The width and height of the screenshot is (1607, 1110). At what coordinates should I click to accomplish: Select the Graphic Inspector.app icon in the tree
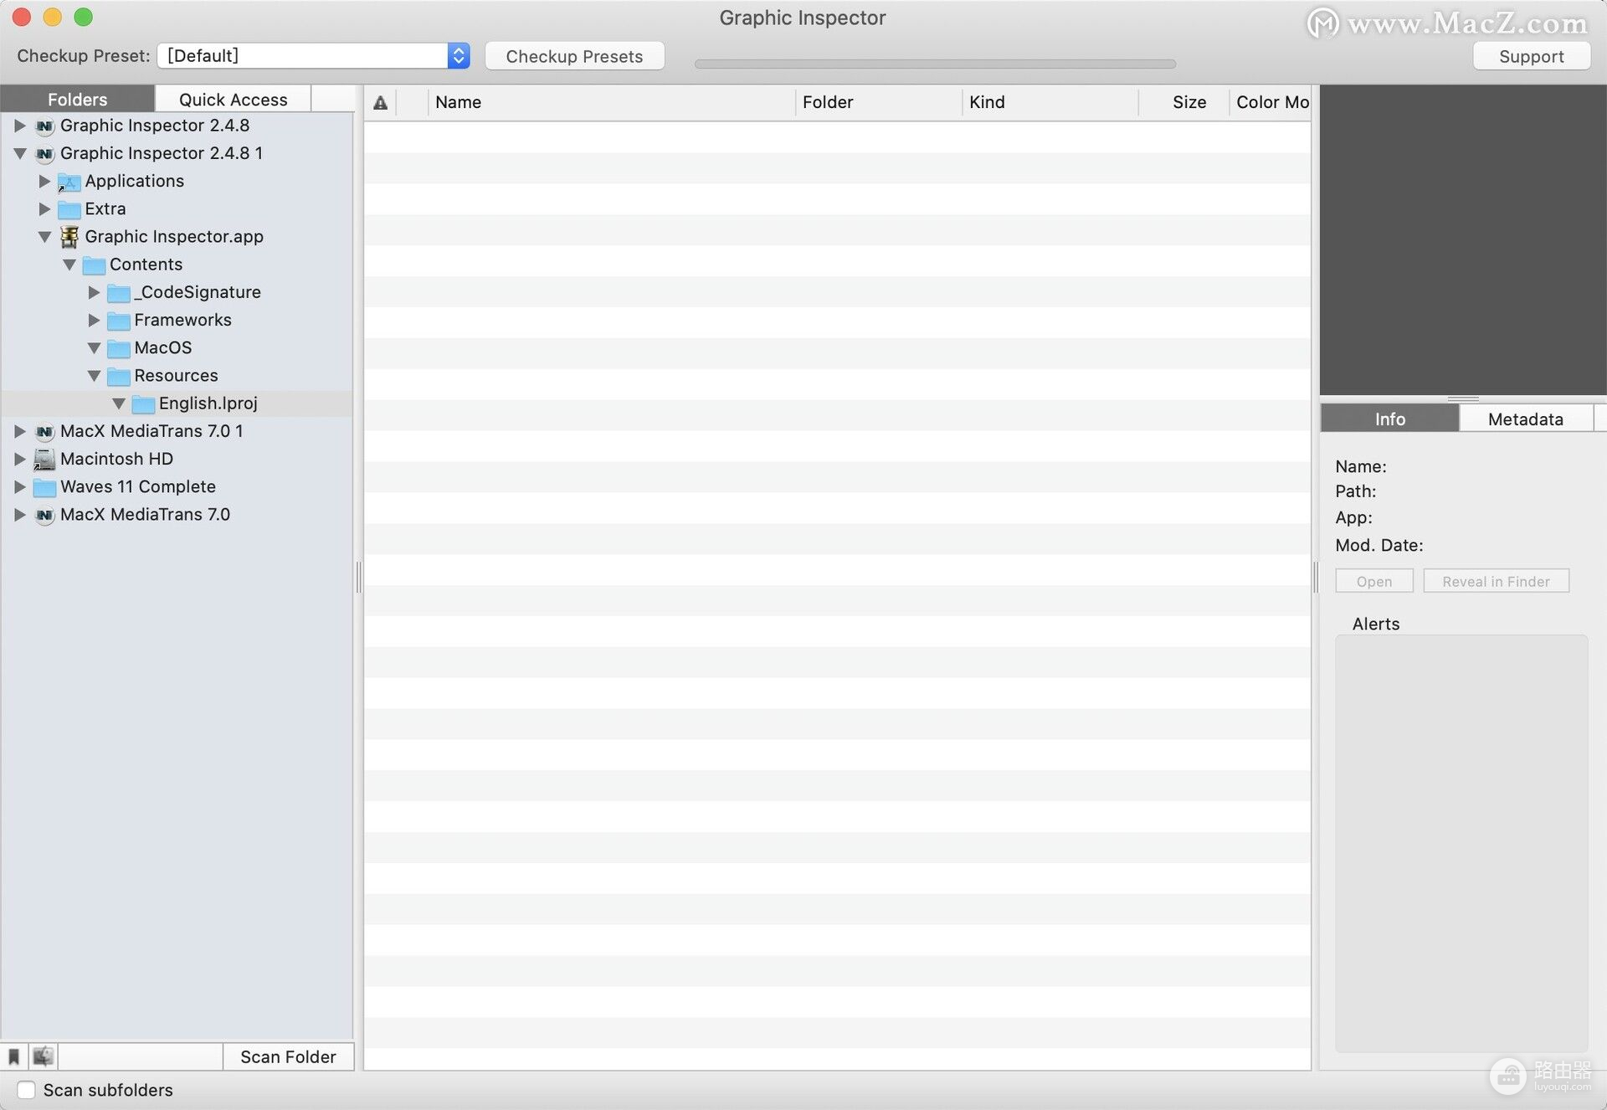[x=69, y=237]
